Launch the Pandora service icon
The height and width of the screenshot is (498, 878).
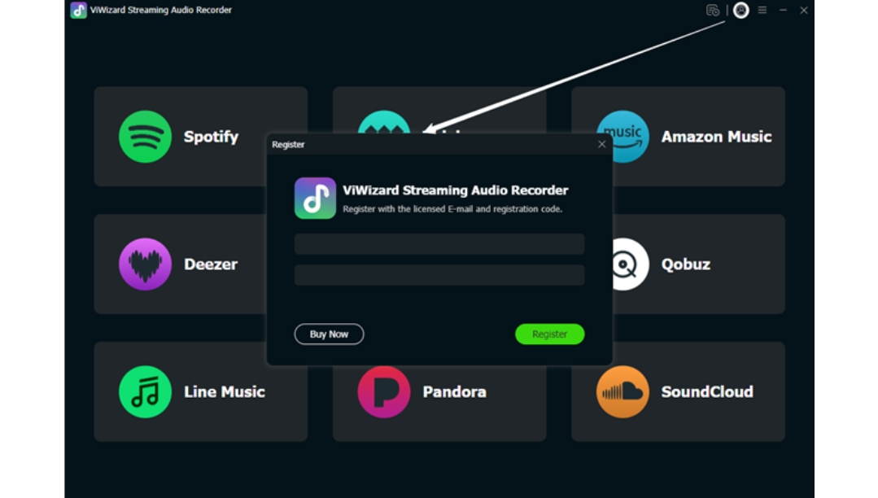pyautogui.click(x=384, y=391)
